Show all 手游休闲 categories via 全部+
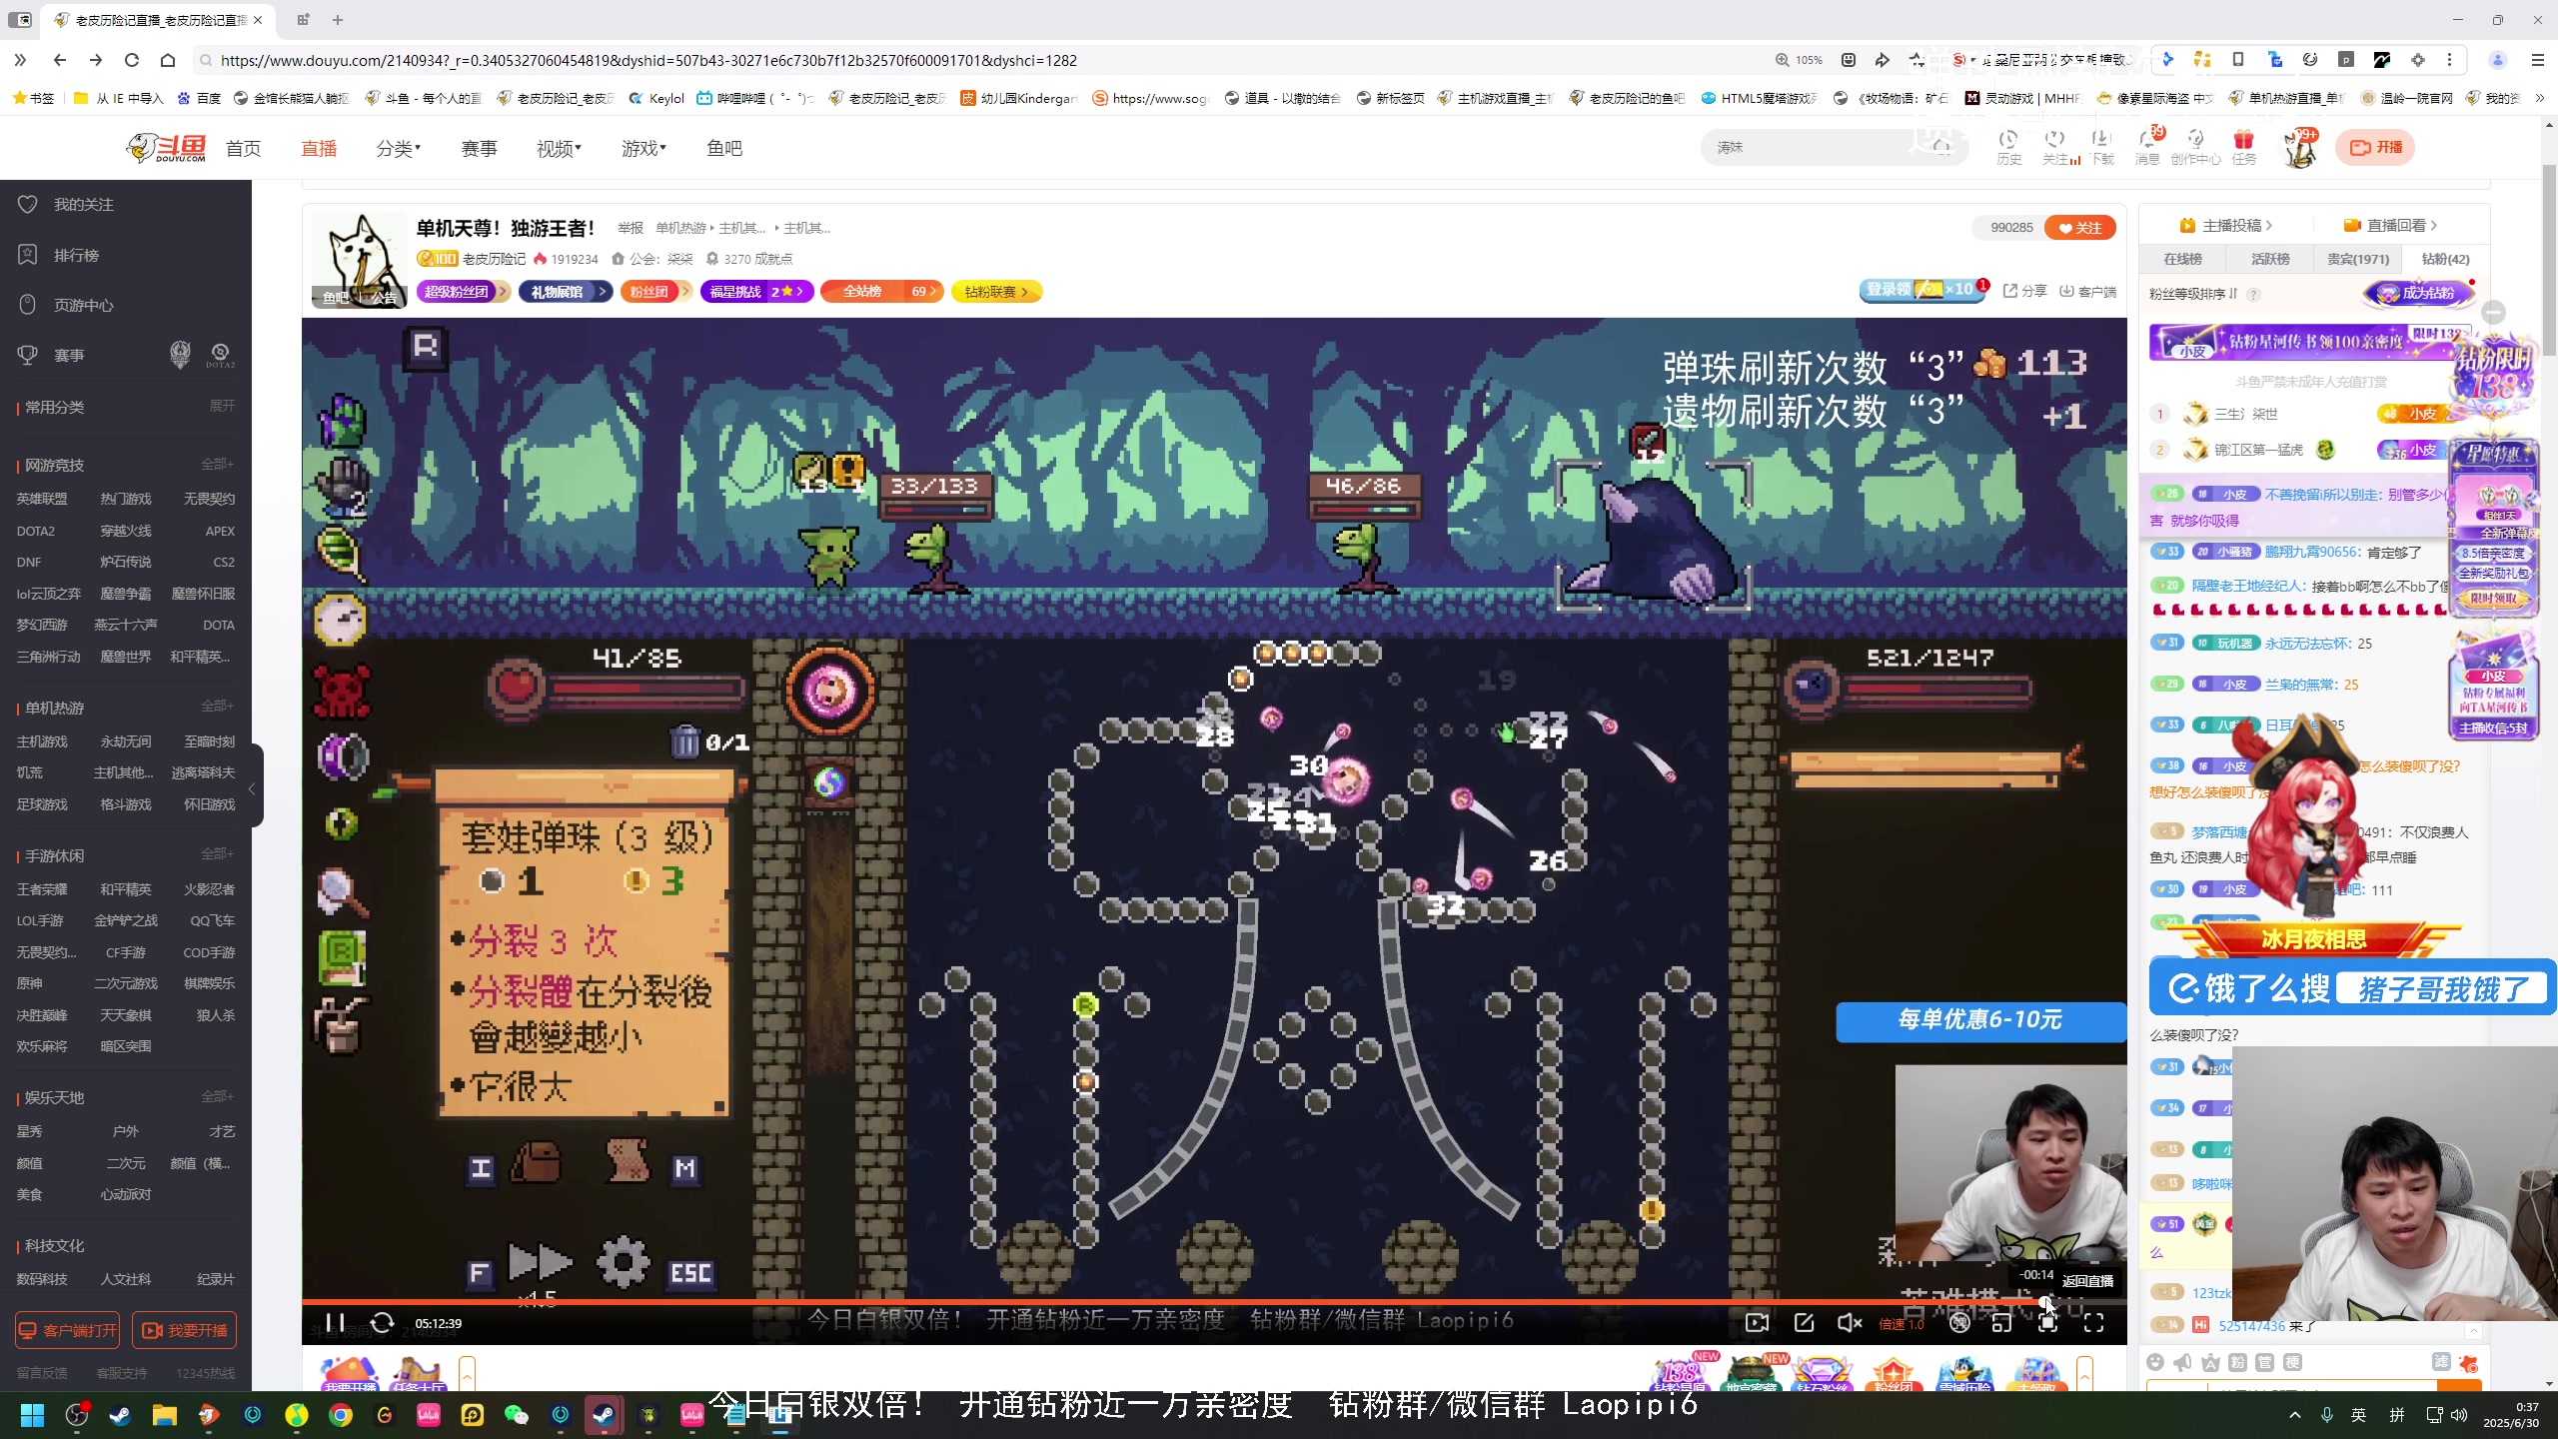This screenshot has width=2558, height=1439. pyautogui.click(x=217, y=853)
